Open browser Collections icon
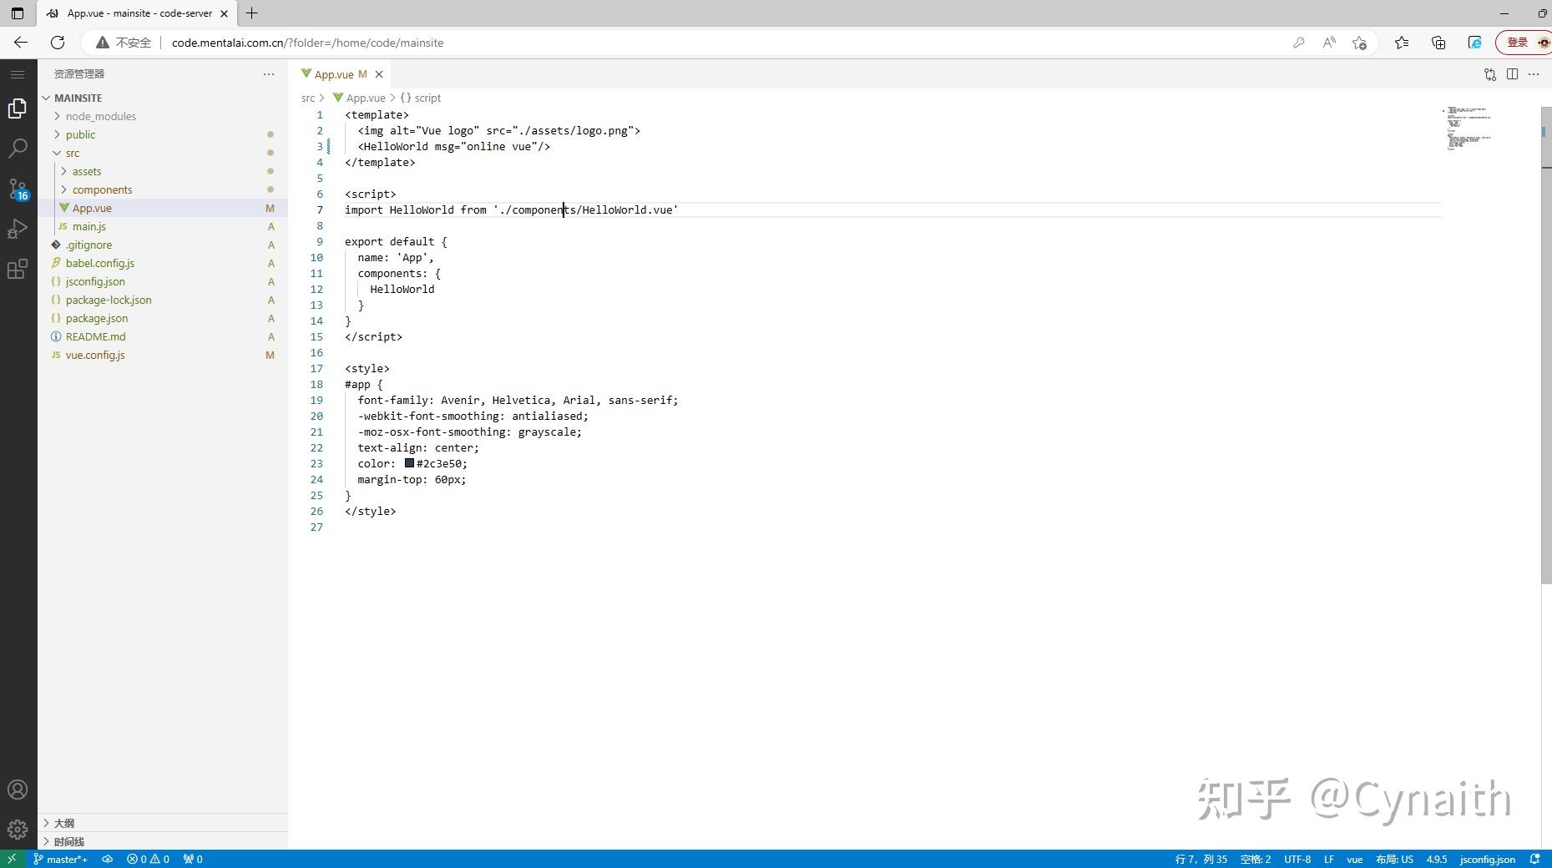 [x=1438, y=43]
